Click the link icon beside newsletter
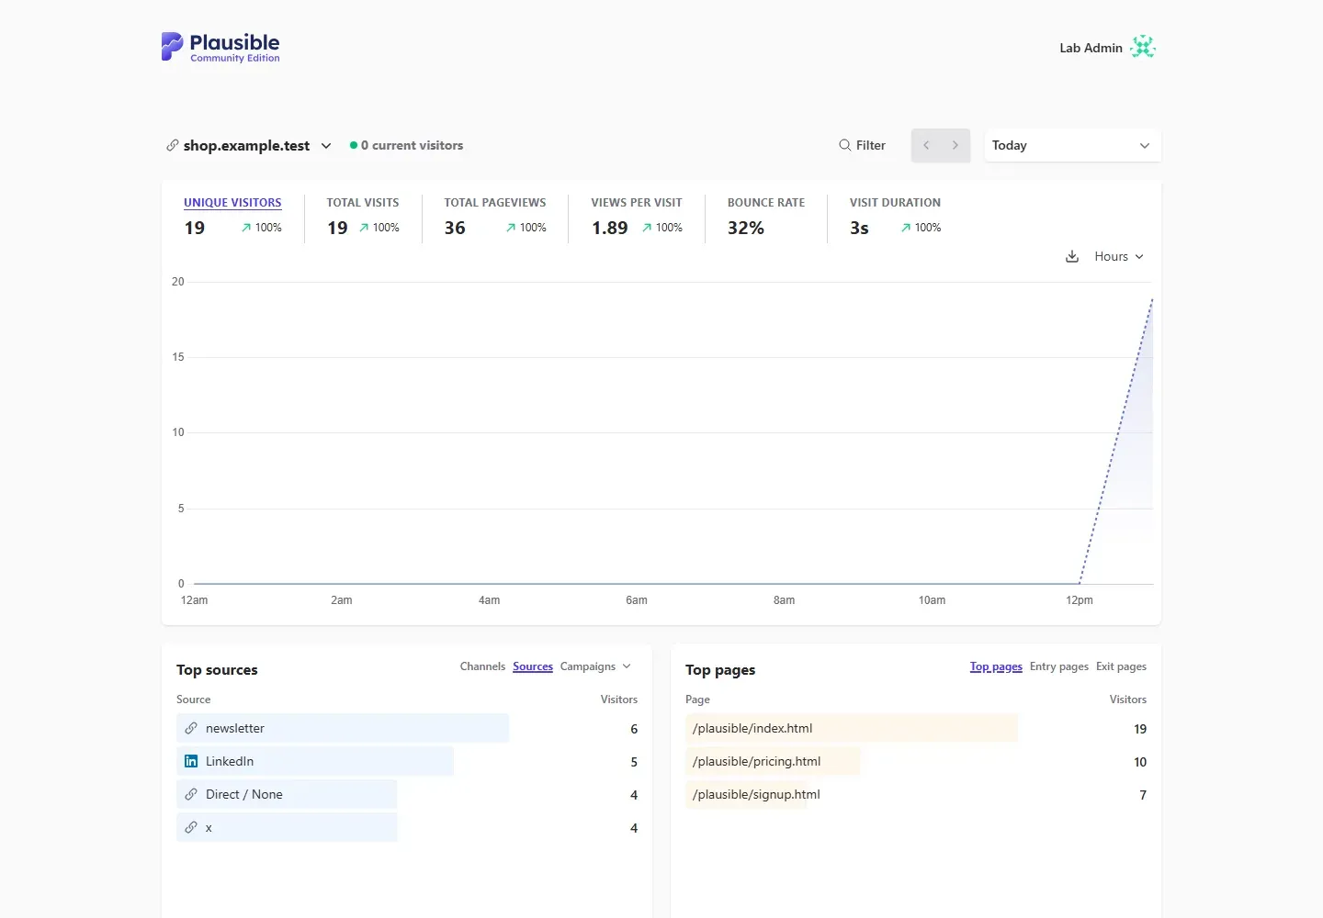Viewport: 1323px width, 918px height. [x=191, y=728]
